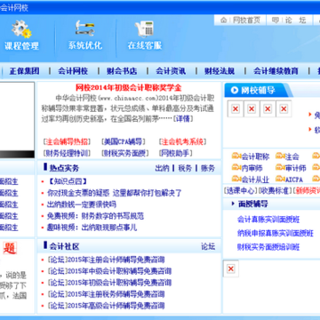Open 在线客服 telephone icon
This screenshot has height=320, width=320.
point(145,29)
